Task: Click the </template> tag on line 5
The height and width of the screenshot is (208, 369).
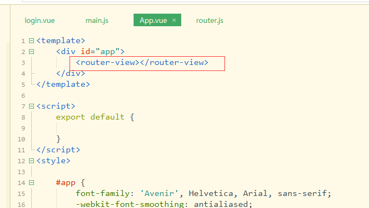Action: pos(64,84)
